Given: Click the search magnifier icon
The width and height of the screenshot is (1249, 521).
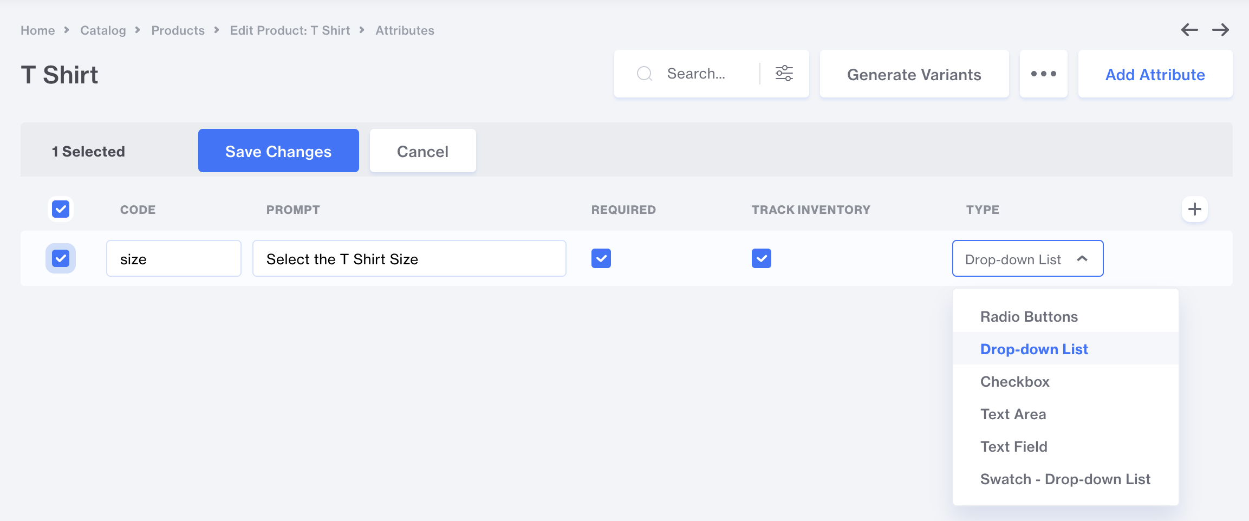Looking at the screenshot, I should coord(645,74).
